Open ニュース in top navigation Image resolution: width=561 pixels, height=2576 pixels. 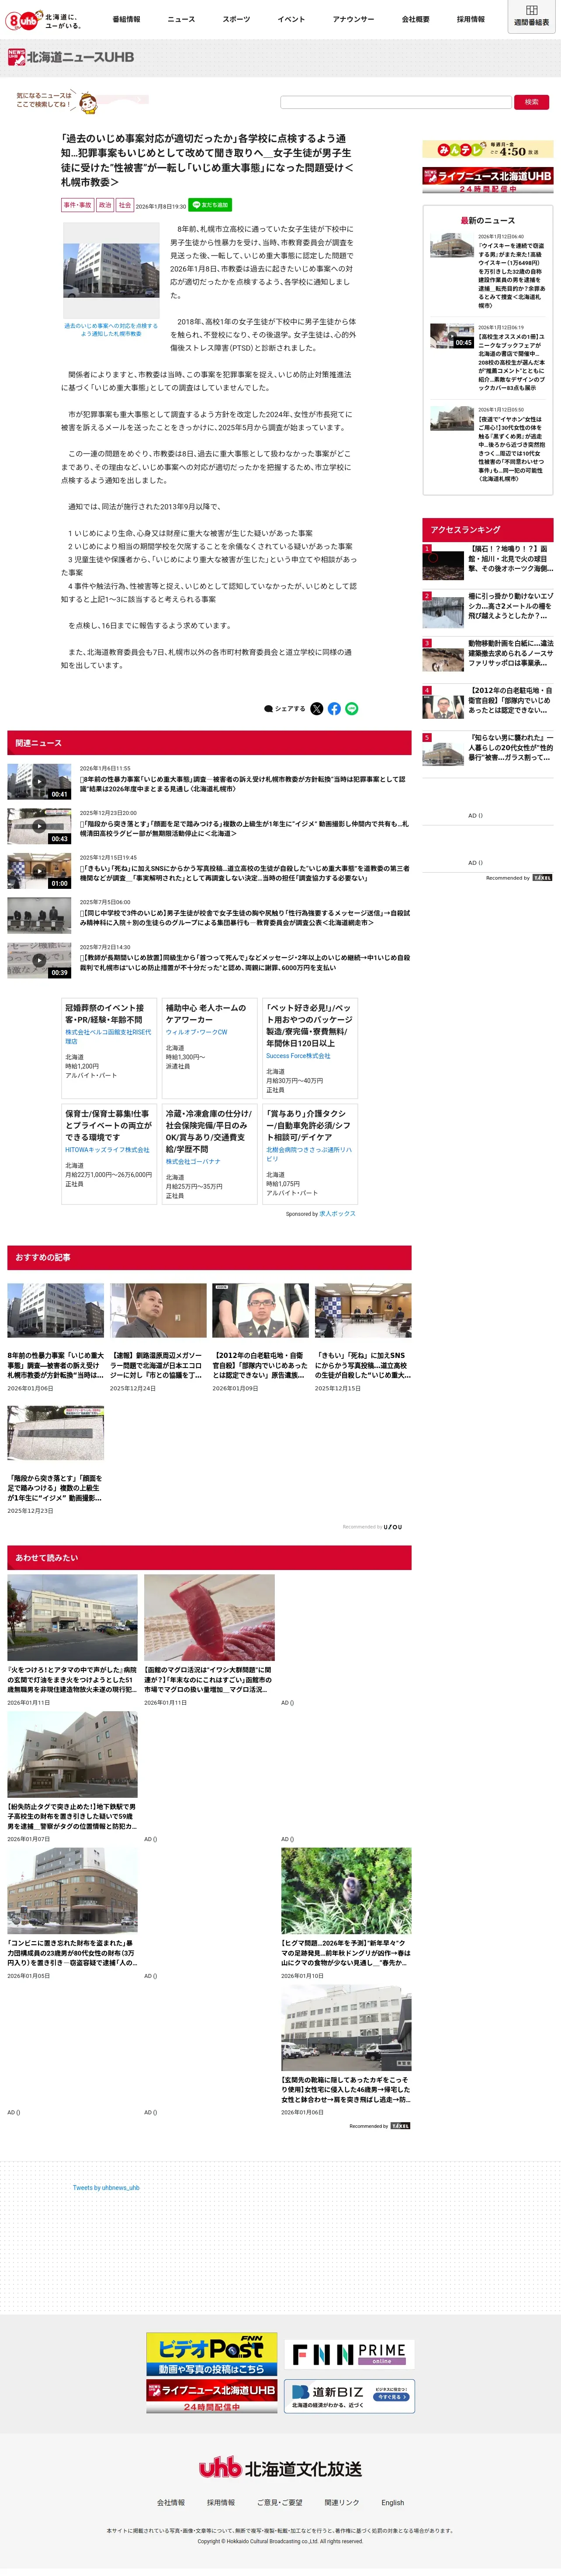point(181,19)
